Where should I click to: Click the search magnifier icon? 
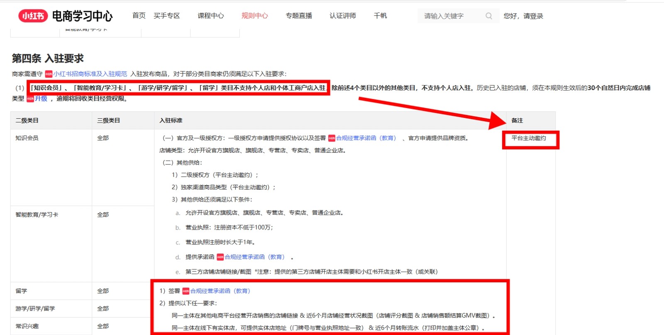coord(489,16)
